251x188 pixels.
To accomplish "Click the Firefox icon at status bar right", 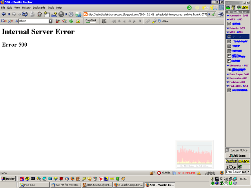I will point(222,172).
